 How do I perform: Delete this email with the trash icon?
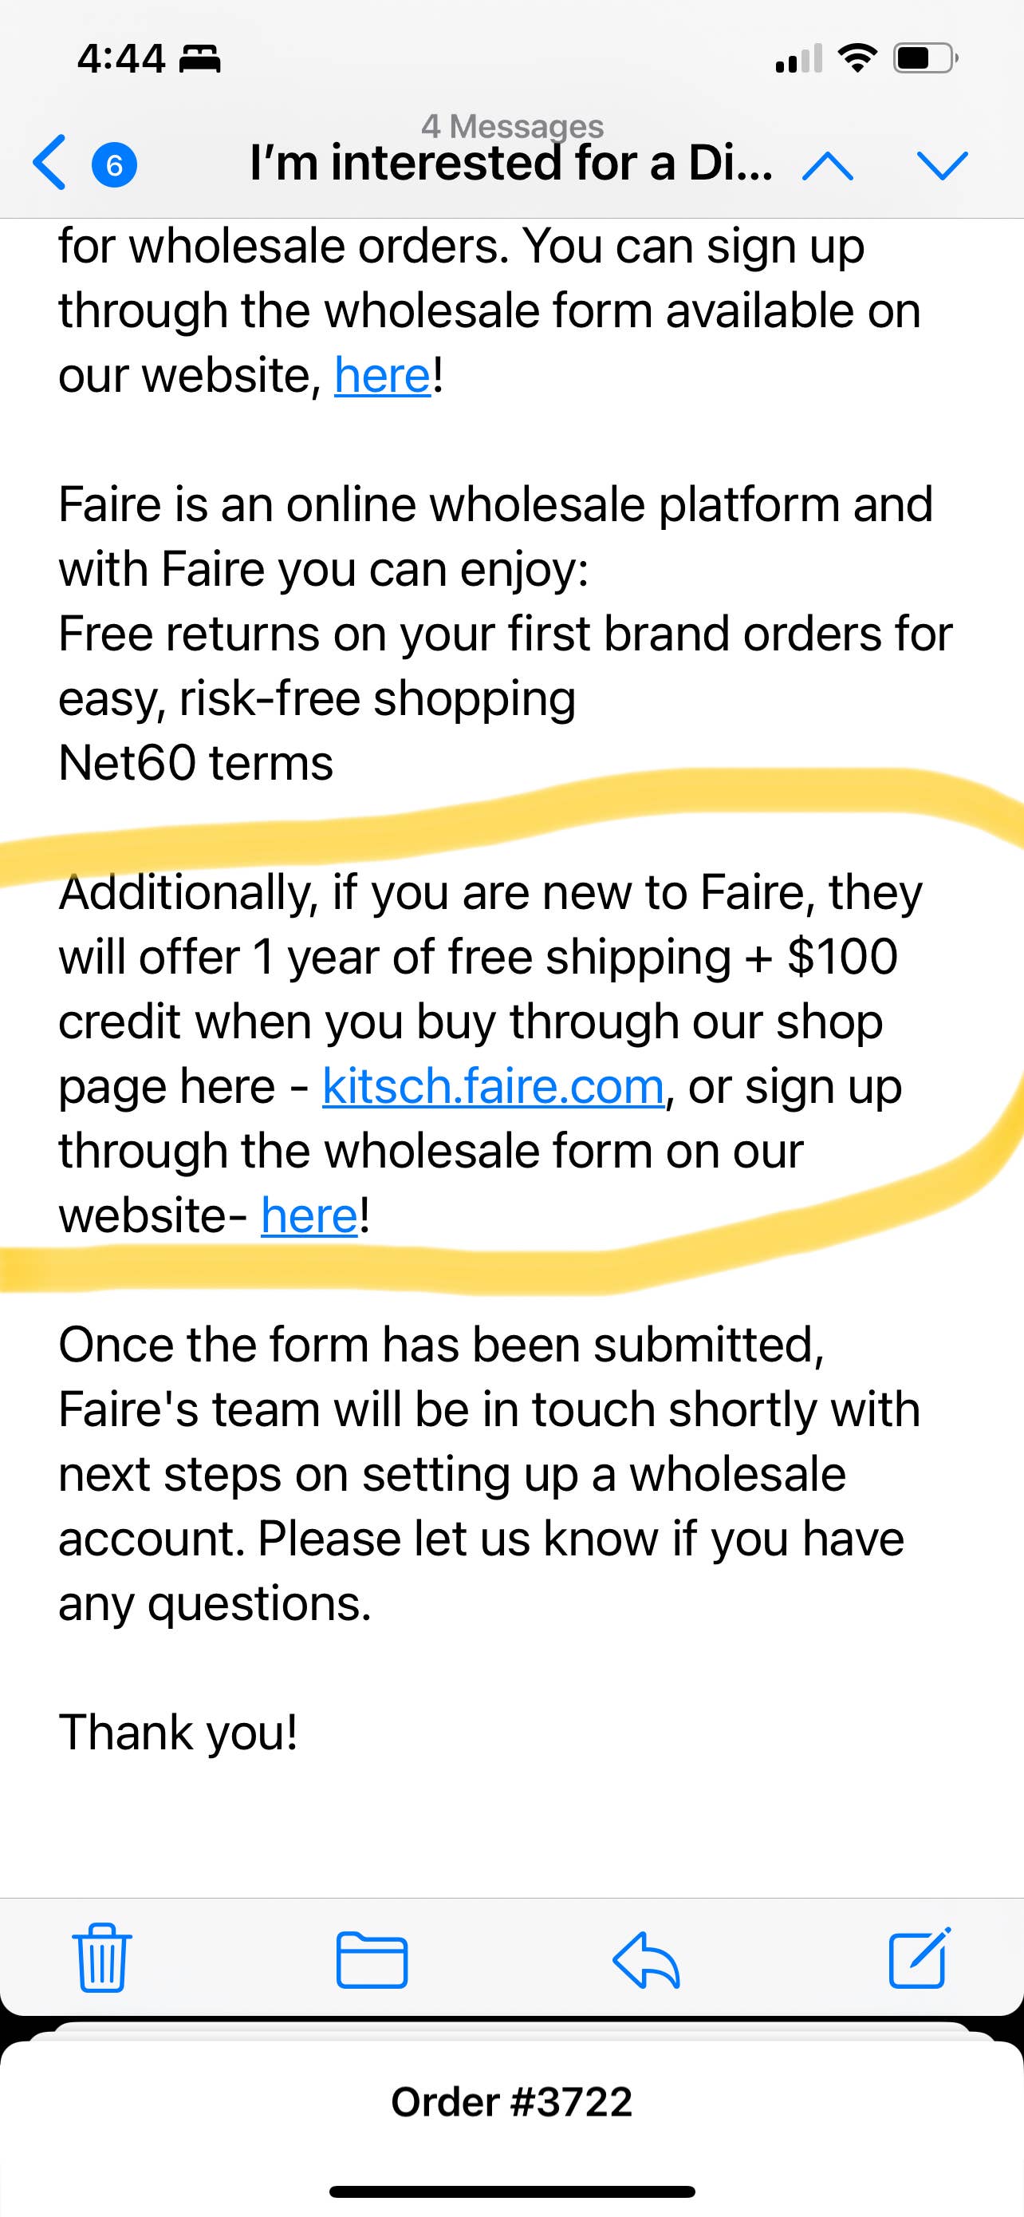102,1958
